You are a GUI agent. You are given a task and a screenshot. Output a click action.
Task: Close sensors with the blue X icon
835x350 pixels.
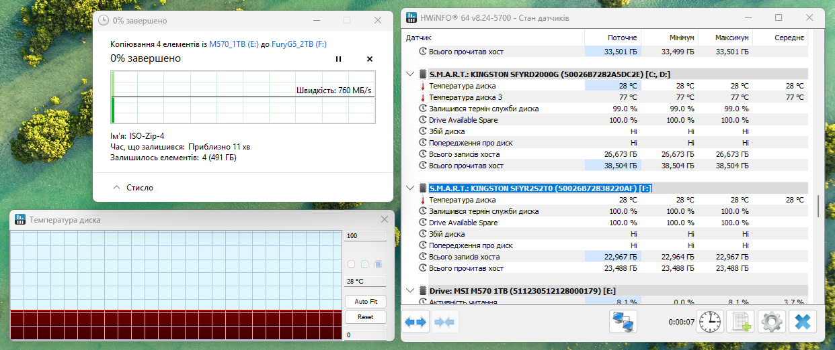click(x=801, y=323)
